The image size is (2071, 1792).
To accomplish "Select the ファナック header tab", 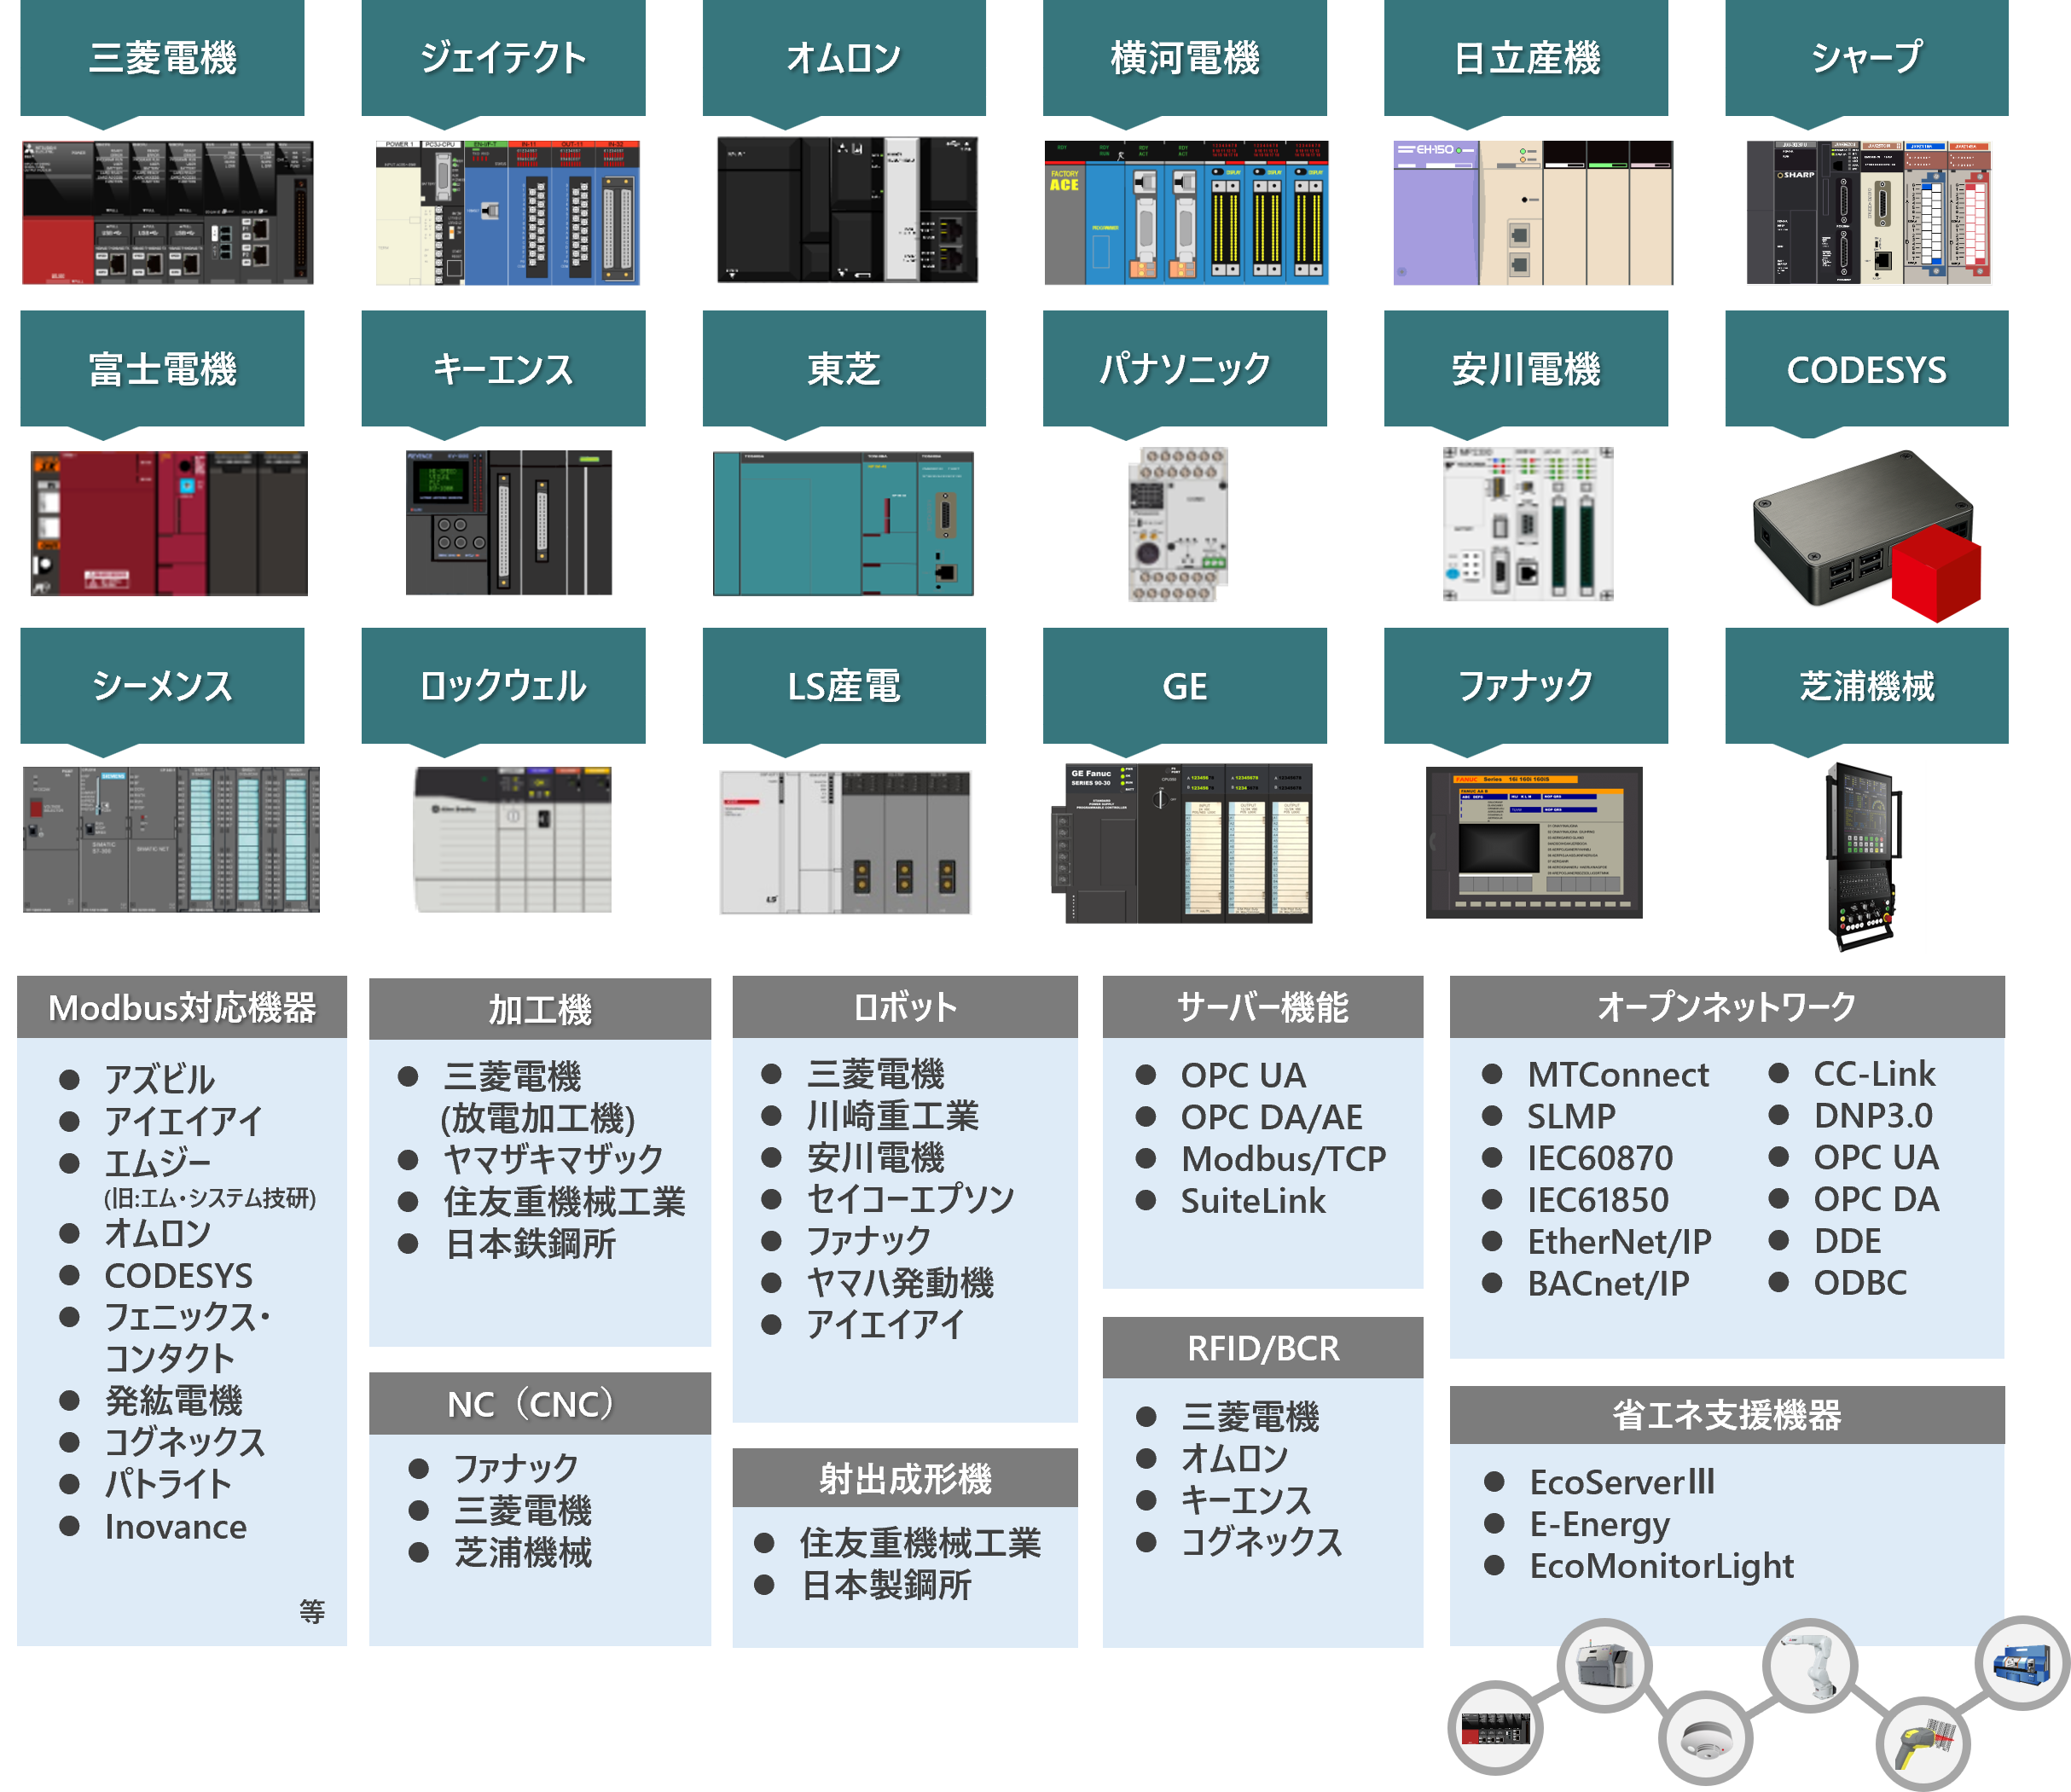I will tap(1526, 686).
